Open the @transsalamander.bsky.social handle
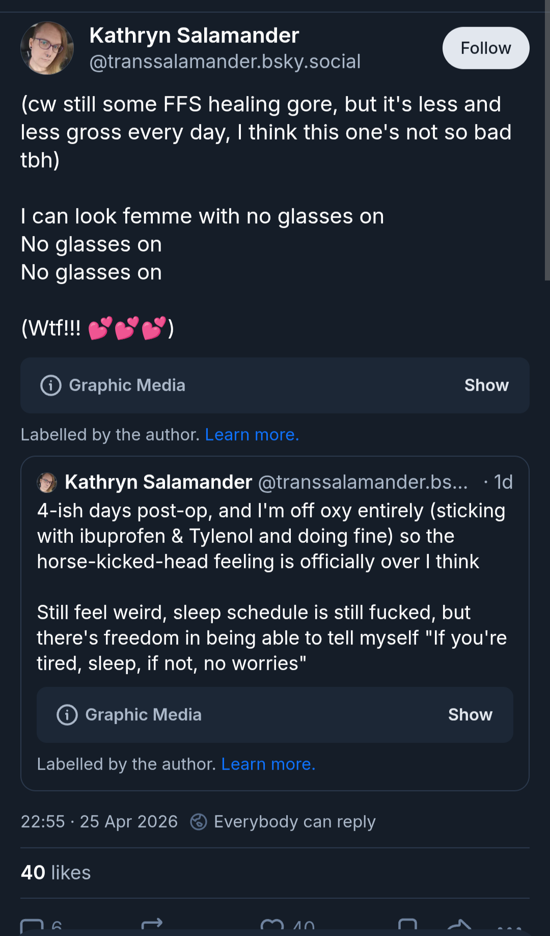 tap(225, 62)
